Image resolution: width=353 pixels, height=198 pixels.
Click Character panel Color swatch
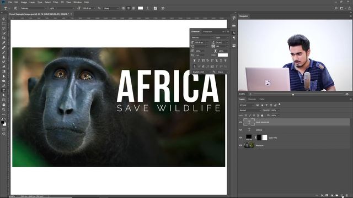[223, 55]
